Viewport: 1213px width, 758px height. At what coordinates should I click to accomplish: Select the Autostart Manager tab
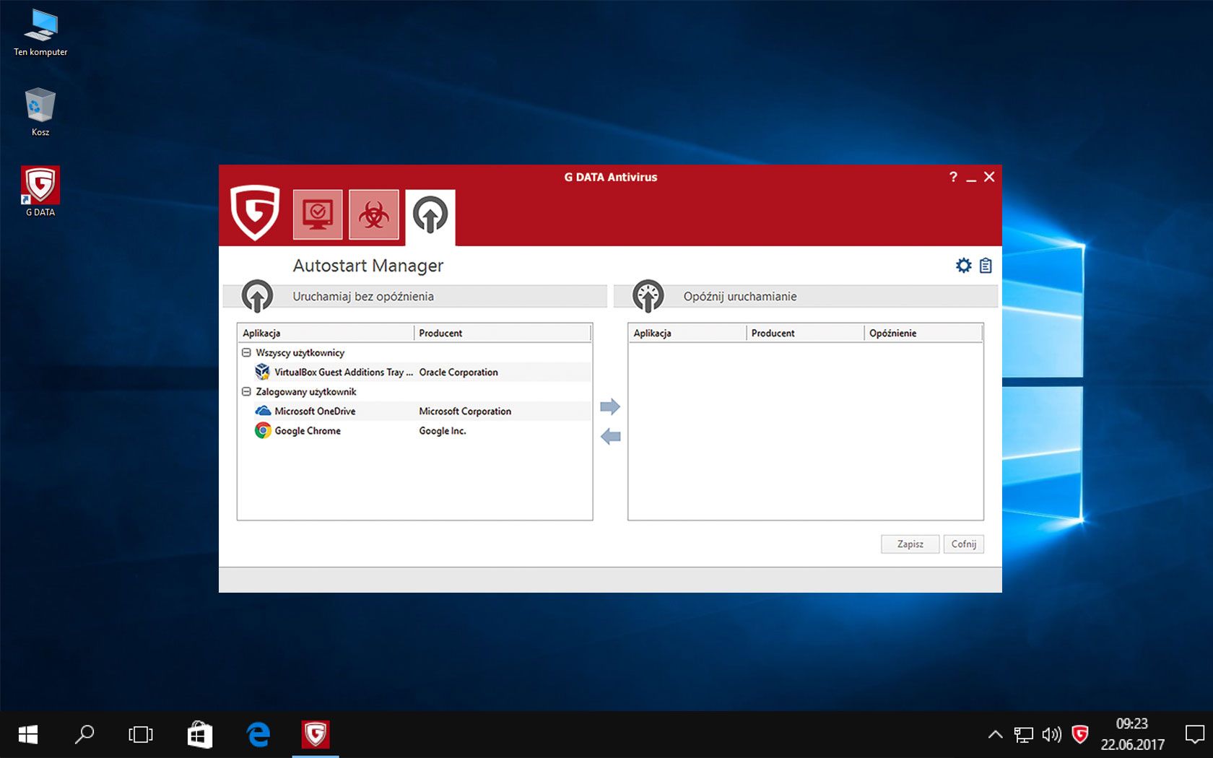(x=430, y=216)
